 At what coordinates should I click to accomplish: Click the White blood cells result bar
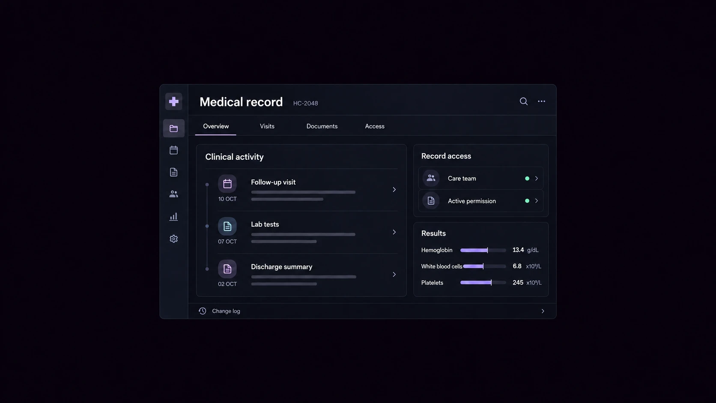(x=484, y=266)
